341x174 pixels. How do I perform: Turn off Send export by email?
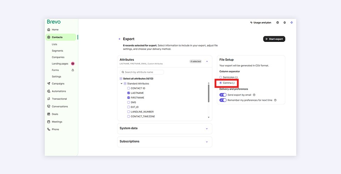[223, 95]
